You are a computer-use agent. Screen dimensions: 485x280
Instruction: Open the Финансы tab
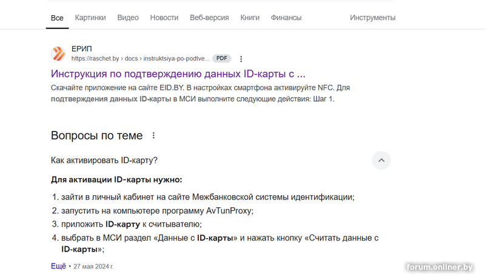[286, 18]
